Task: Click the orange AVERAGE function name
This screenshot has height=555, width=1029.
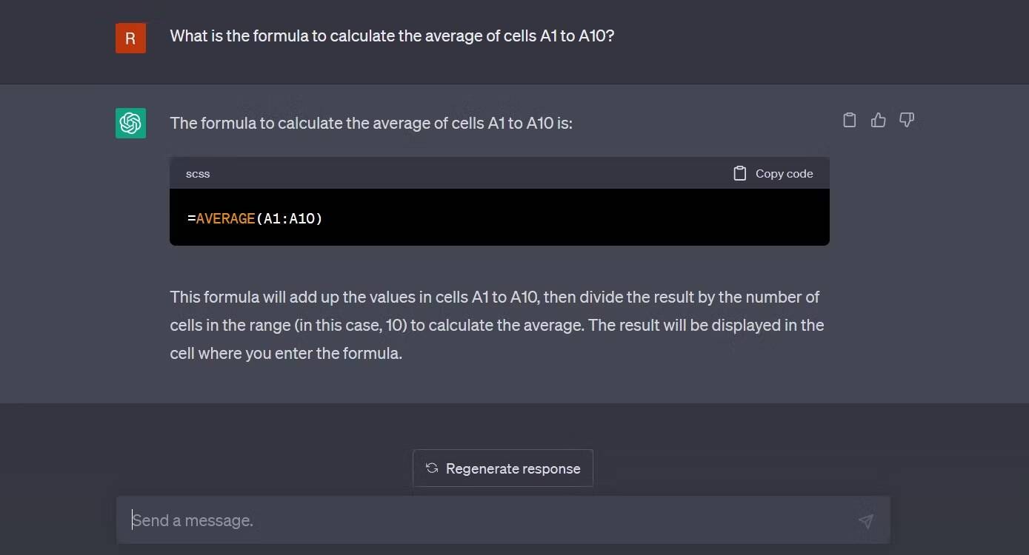Action: (225, 218)
